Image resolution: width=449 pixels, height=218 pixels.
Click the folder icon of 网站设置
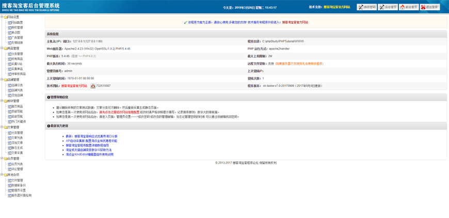(6, 17)
